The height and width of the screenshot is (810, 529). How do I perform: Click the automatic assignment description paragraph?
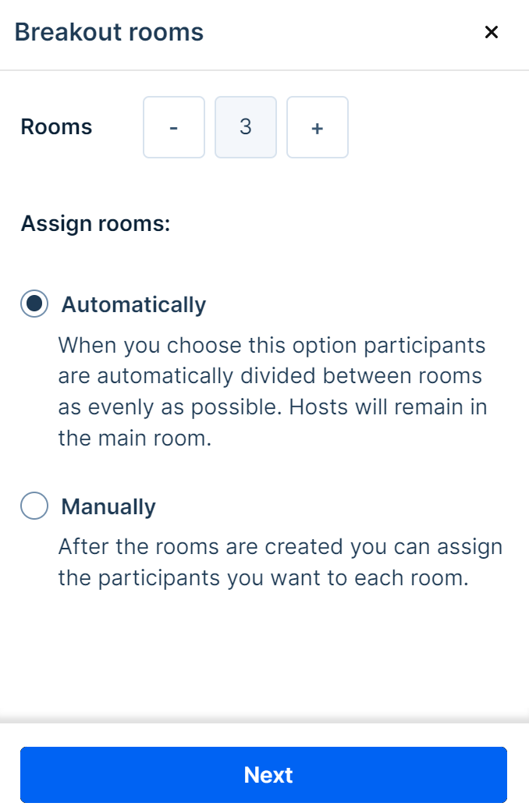click(272, 392)
